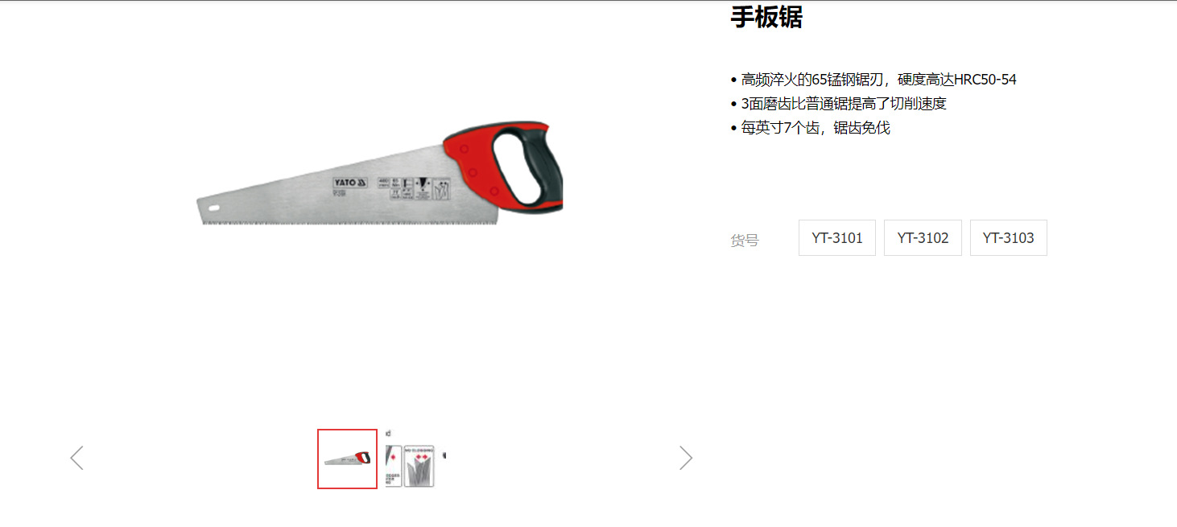Click the next thumbnail arrow

coord(685,458)
